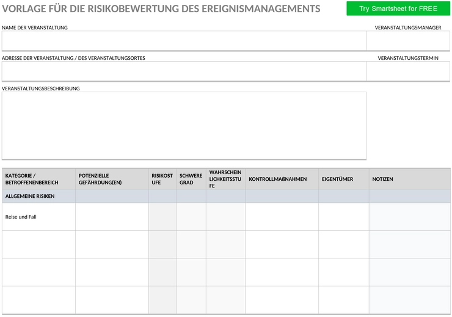Select the Risikostufe column header
Screen dimensions: 452x317
tap(162, 179)
